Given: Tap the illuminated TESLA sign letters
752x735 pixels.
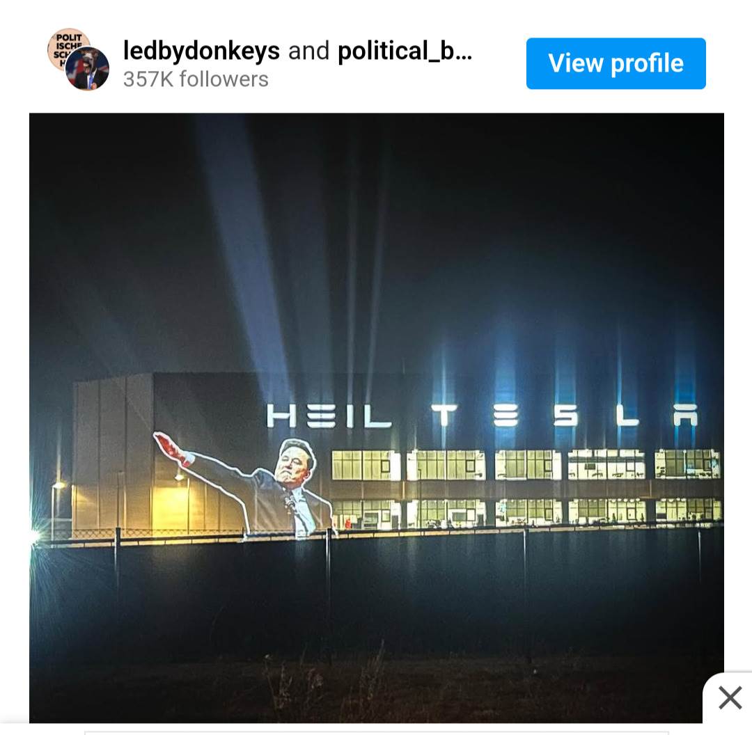Looking at the screenshot, I should (x=565, y=416).
